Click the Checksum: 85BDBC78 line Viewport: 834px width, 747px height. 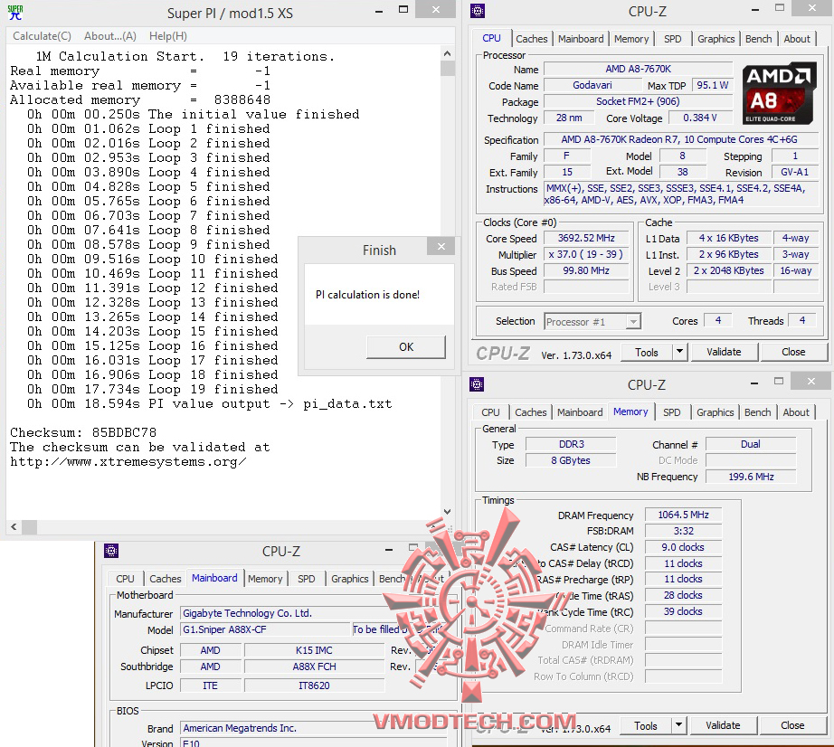(83, 432)
